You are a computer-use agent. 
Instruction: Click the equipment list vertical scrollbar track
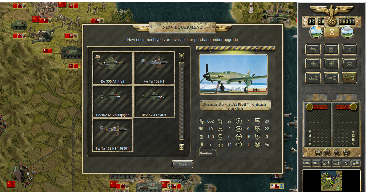(182, 101)
